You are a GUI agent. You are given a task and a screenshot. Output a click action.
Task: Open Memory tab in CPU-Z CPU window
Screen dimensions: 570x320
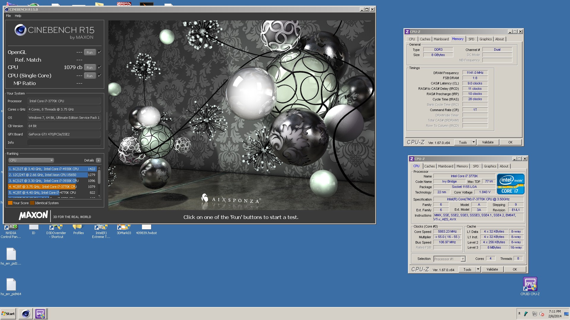462,166
